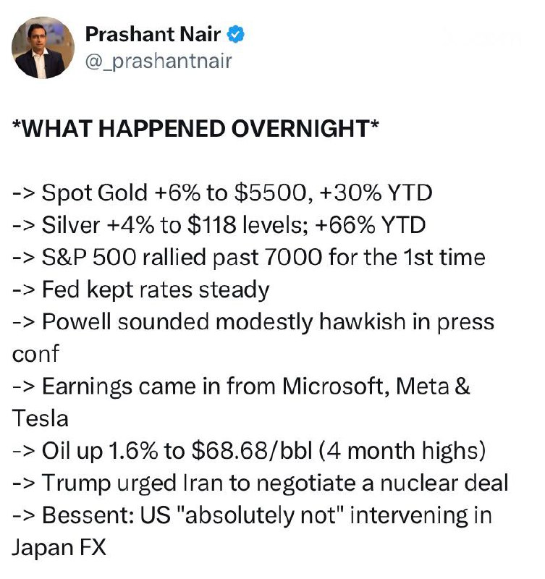The height and width of the screenshot is (579, 545).
Task: Click the blue verified badge
Action: (235, 34)
